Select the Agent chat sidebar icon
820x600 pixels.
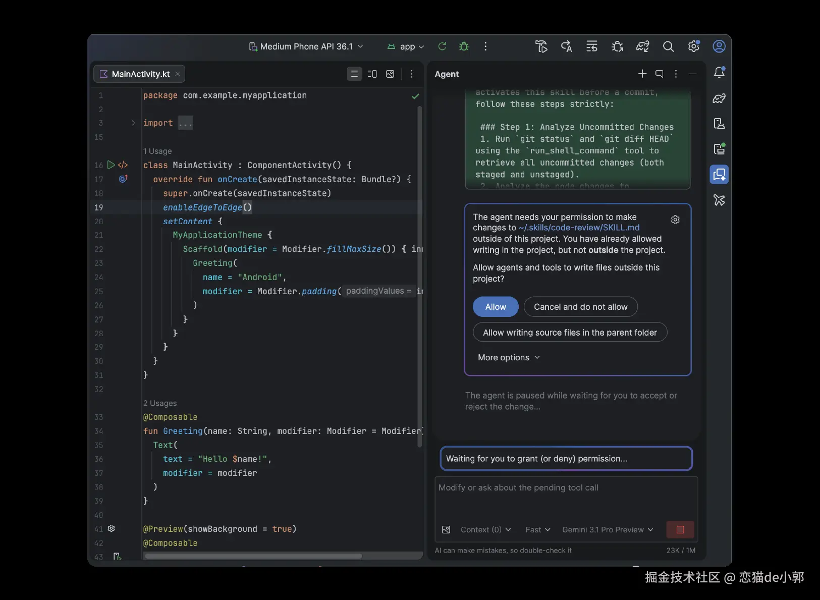pyautogui.click(x=719, y=175)
